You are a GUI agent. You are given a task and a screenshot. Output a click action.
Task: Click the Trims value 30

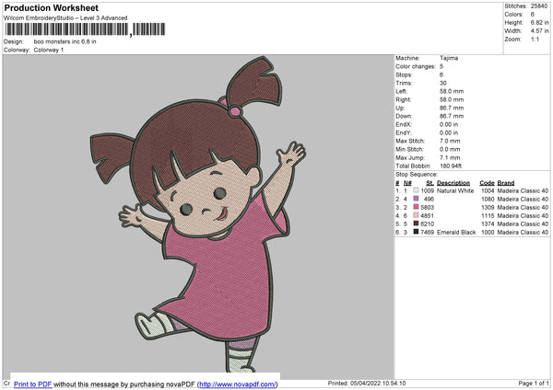[443, 83]
